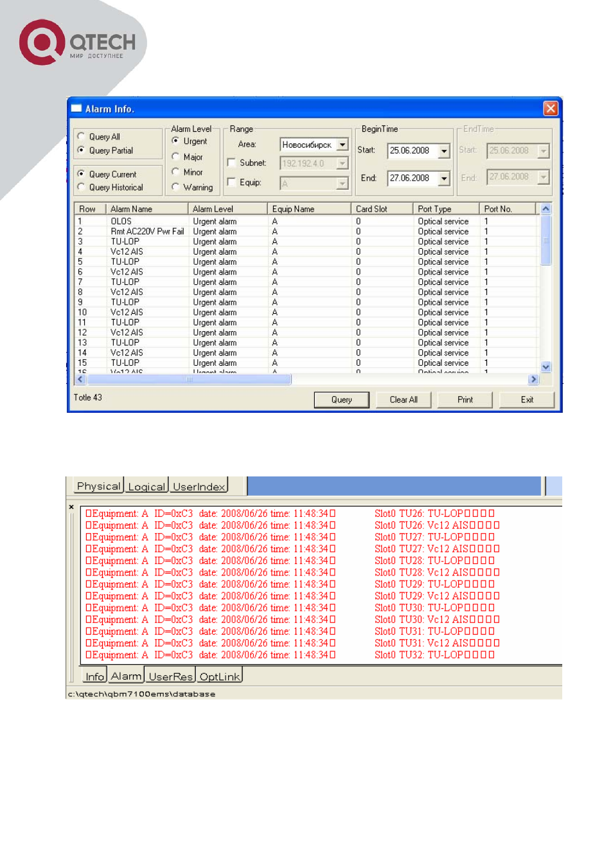The width and height of the screenshot is (613, 868).
Task: Select row 4 Vc12 AIS alarm
Action: click(x=307, y=251)
